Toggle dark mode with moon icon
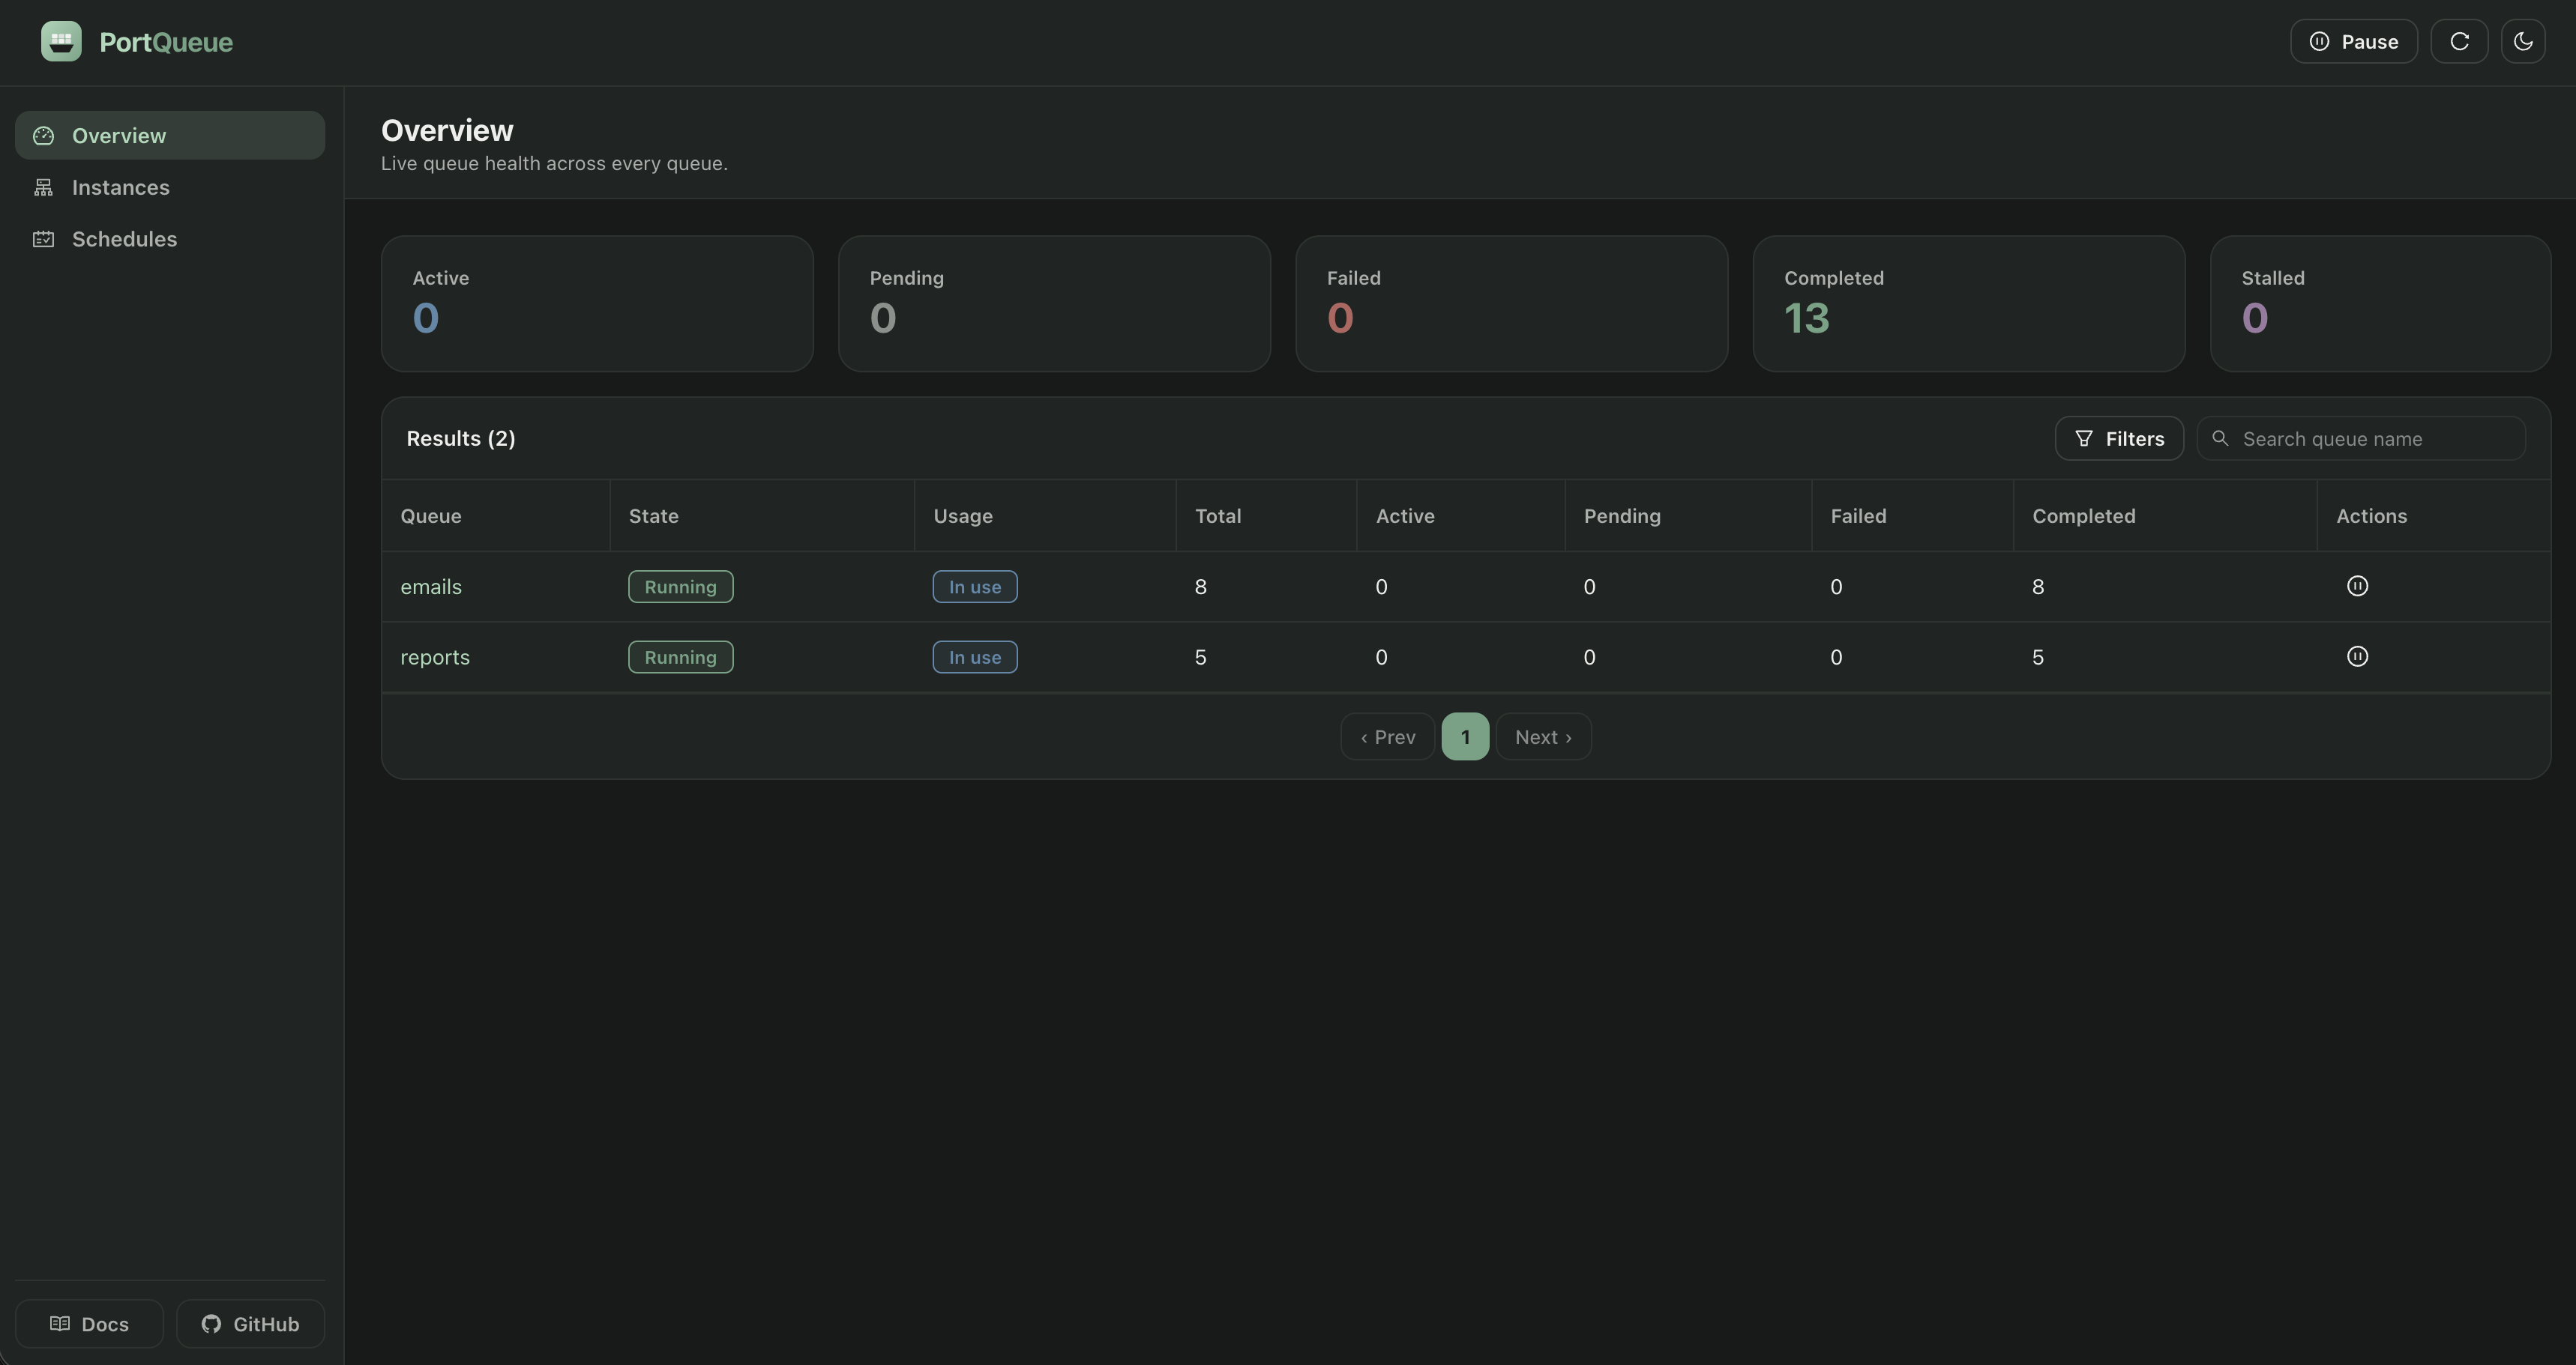This screenshot has height=1365, width=2576. 2523,41
